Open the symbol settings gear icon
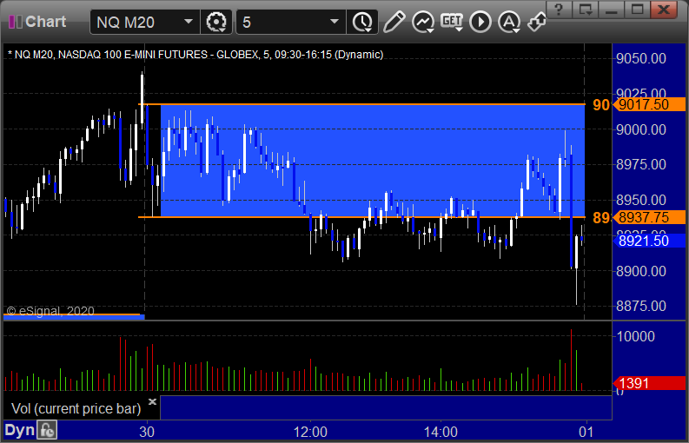The width and height of the screenshot is (689, 443). [216, 22]
